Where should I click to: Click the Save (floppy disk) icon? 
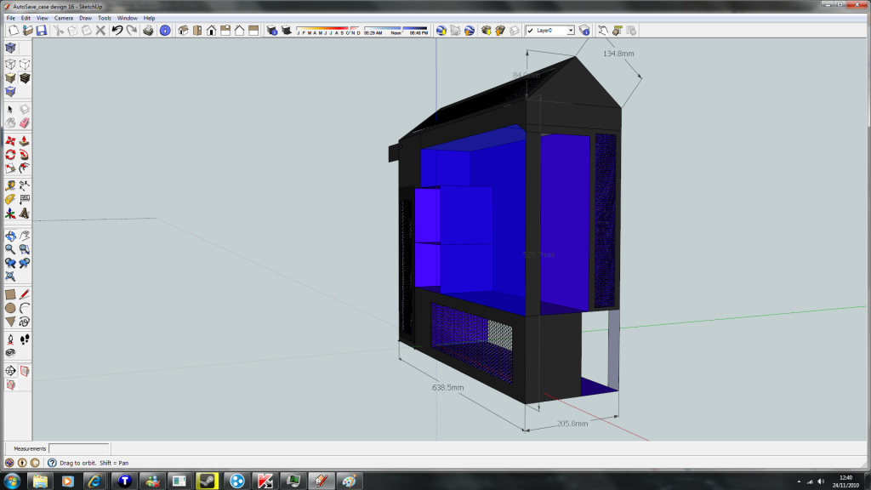[41, 31]
